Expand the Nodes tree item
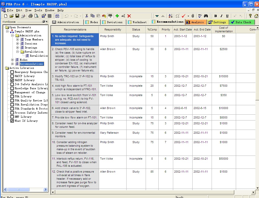Image resolution: width=259 pixels, height=198 pixels. pyautogui.click(x=13, y=60)
